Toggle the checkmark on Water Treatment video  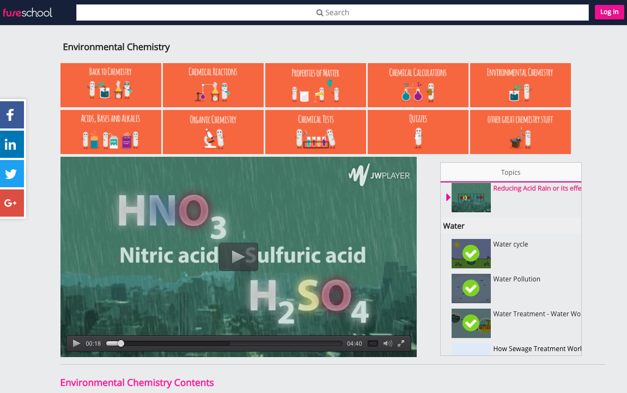click(x=471, y=323)
